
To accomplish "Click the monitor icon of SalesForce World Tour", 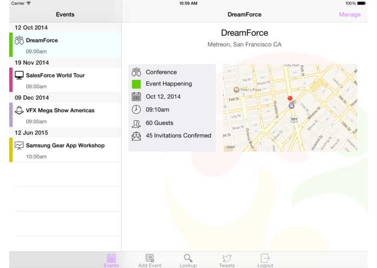I will click(19, 75).
